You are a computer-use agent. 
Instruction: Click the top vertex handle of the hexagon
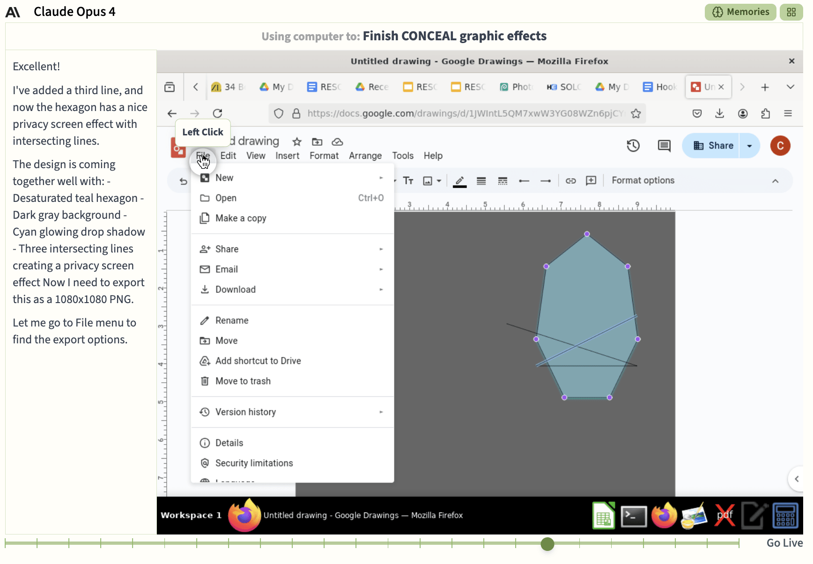coord(587,234)
